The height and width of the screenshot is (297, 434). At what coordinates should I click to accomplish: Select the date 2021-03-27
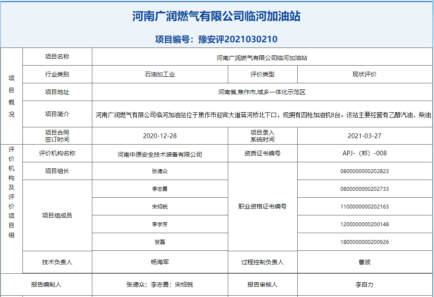coord(365,136)
